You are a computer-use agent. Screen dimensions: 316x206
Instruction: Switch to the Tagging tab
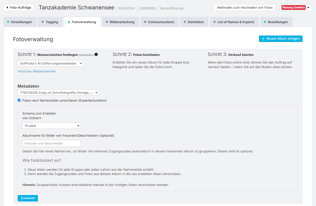pos(50,22)
